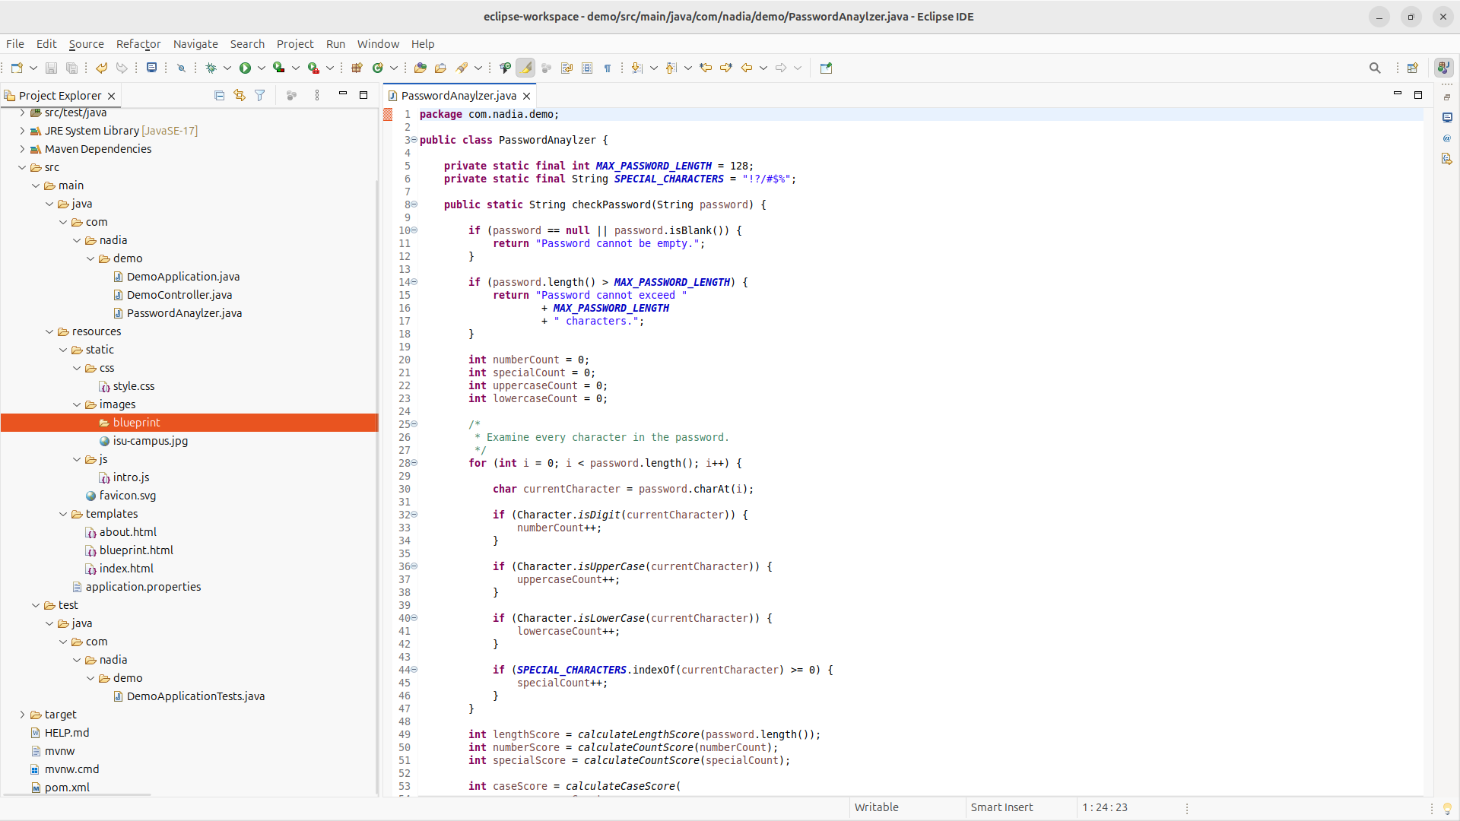Open the Navigate menu
The height and width of the screenshot is (821, 1460).
click(195, 44)
